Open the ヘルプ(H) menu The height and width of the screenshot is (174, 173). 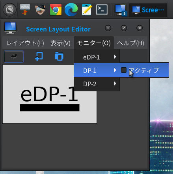[x=131, y=43]
